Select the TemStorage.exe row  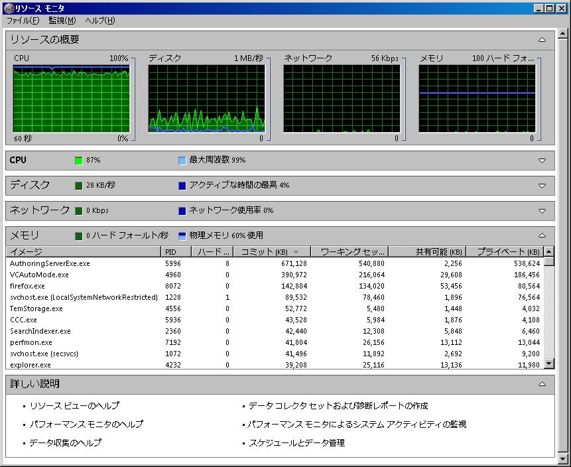[x=275, y=308]
